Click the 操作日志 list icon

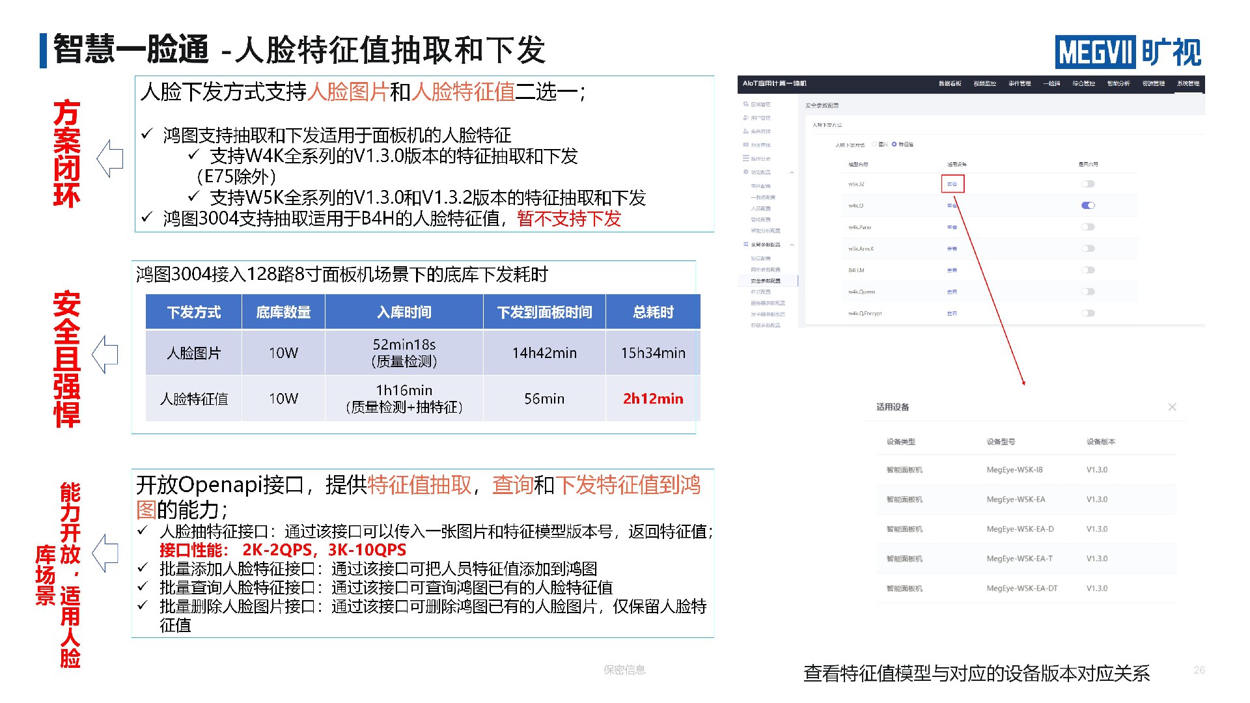pyautogui.click(x=746, y=158)
